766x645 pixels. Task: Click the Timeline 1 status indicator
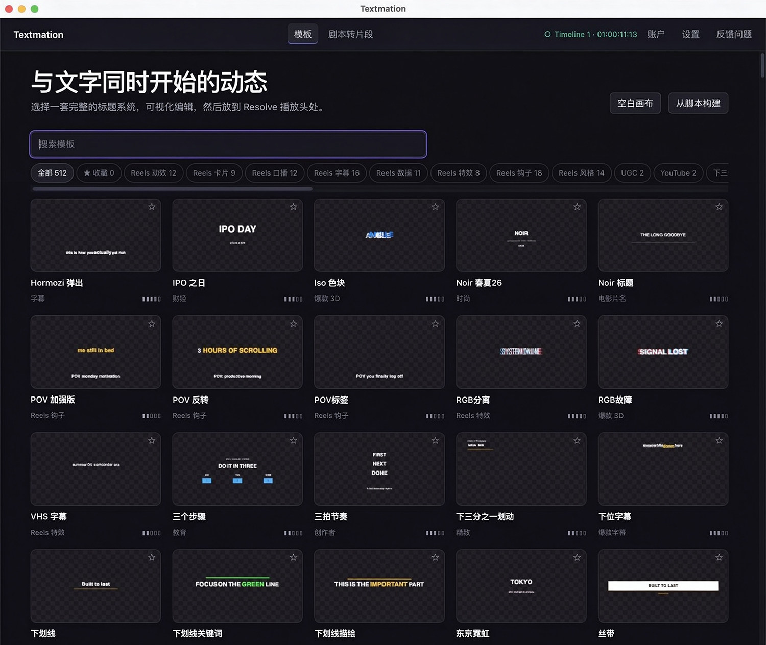point(591,34)
